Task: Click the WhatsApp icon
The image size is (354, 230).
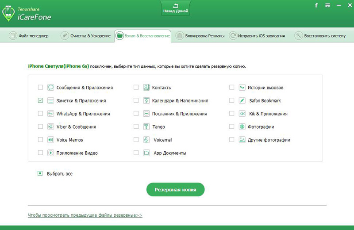Action: [x=50, y=114]
